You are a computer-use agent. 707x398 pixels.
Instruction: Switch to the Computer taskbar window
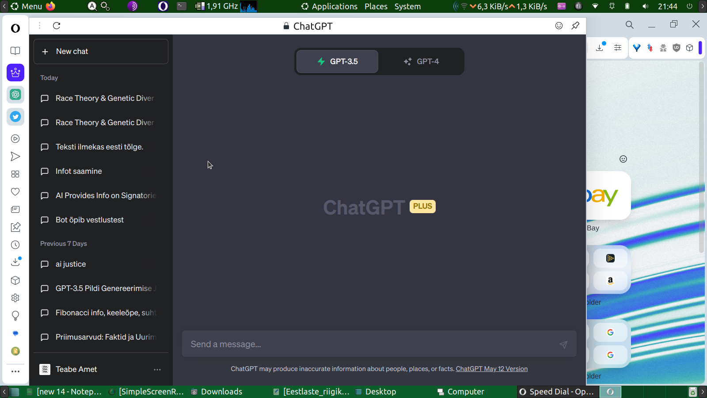tap(461, 392)
